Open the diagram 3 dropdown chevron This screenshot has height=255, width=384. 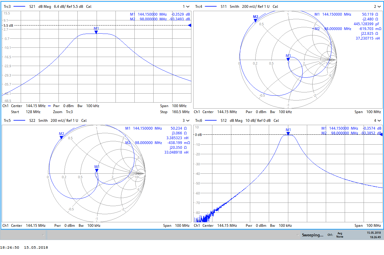(x=188, y=120)
